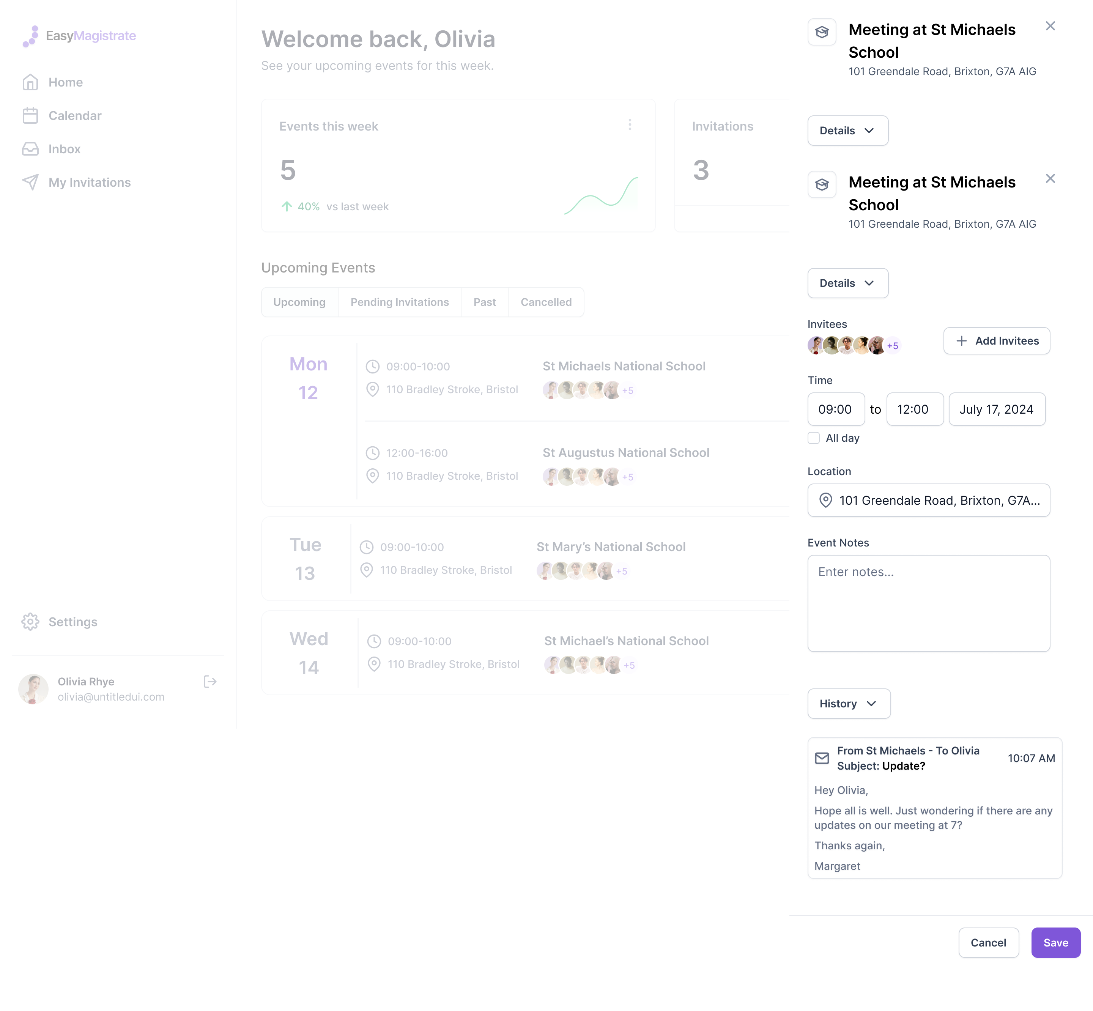Click the Events this week trend chart

(601, 195)
